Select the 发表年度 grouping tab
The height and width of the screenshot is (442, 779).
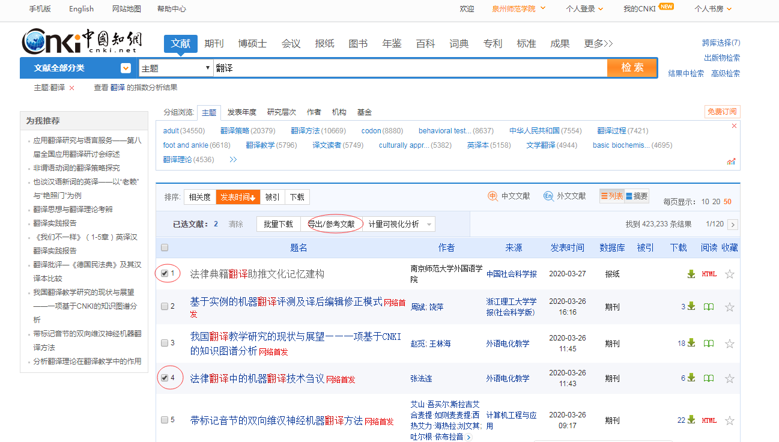[241, 112]
